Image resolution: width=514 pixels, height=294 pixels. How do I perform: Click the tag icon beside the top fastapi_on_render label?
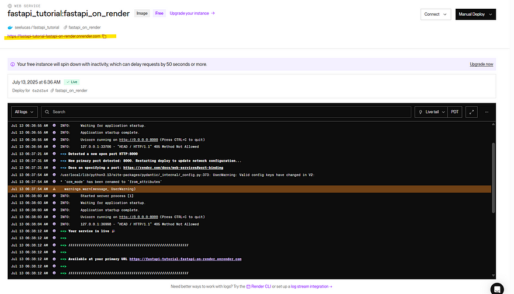coord(65,27)
